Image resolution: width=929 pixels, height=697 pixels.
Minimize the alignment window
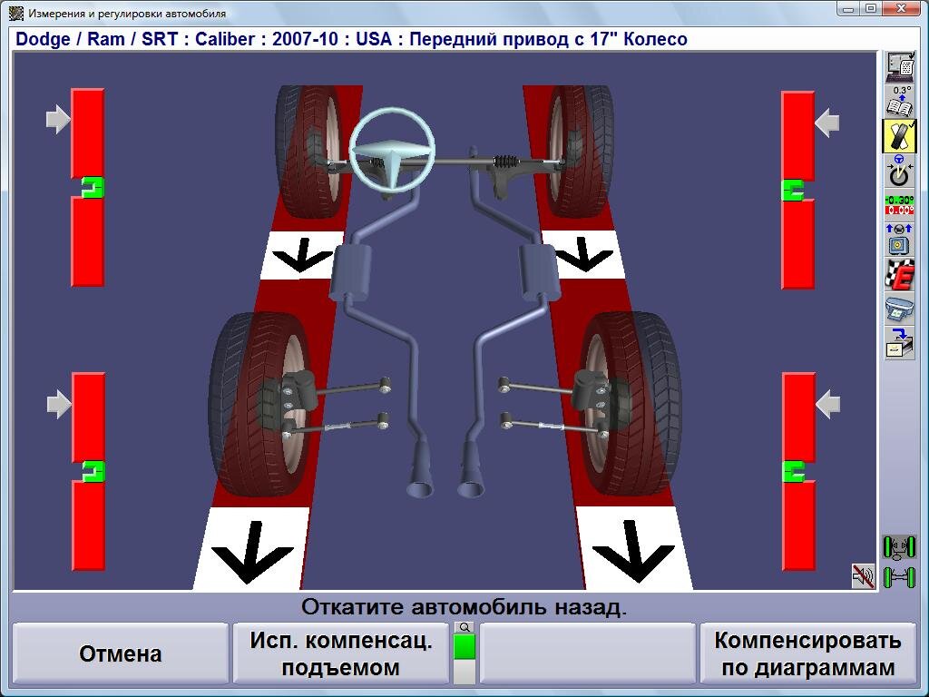(x=849, y=9)
